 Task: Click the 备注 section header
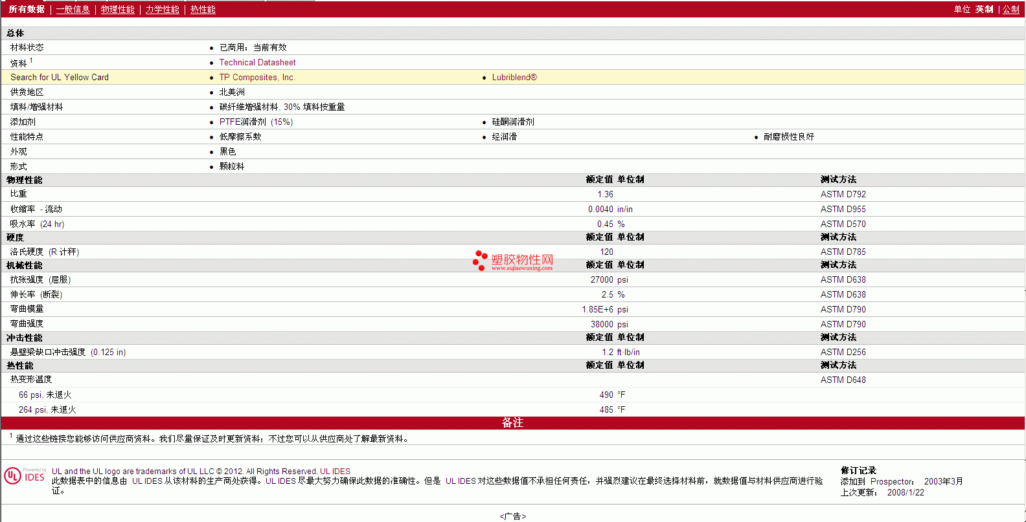(512, 422)
